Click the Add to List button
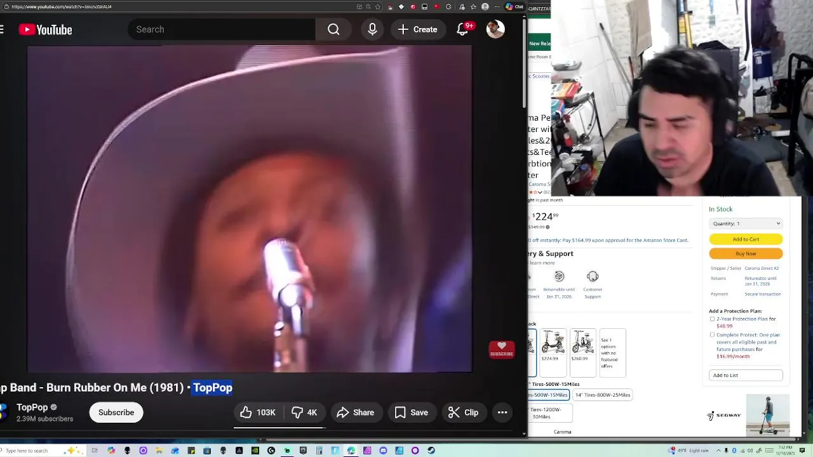 pos(746,375)
